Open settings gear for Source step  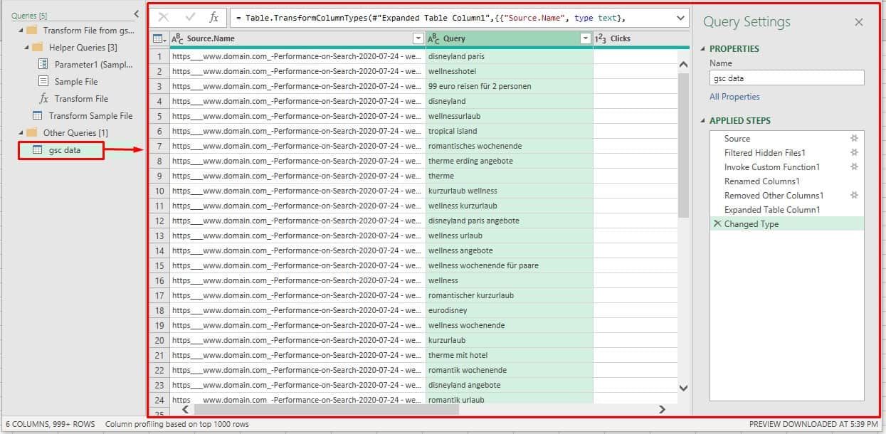click(x=855, y=138)
